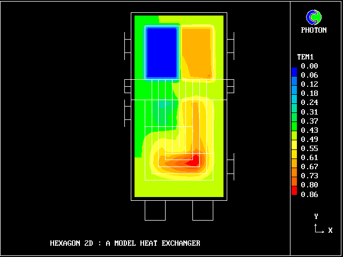Viewport: 343px width, 257px height.
Task: Click the Y axis letter
Action: coord(316,216)
